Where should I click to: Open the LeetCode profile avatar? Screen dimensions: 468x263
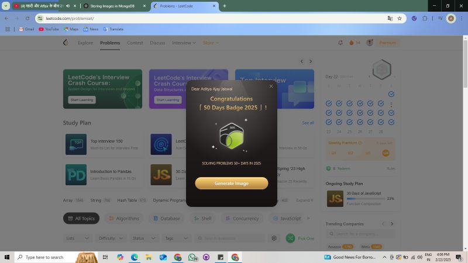(x=370, y=43)
